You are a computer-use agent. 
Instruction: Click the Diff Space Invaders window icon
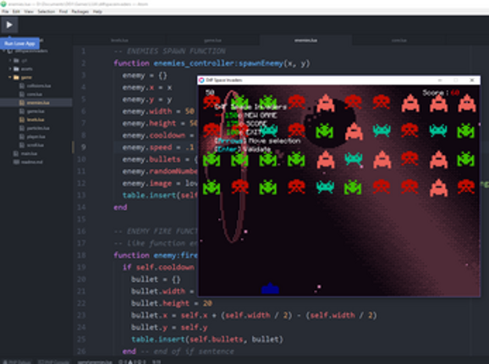[x=201, y=80]
